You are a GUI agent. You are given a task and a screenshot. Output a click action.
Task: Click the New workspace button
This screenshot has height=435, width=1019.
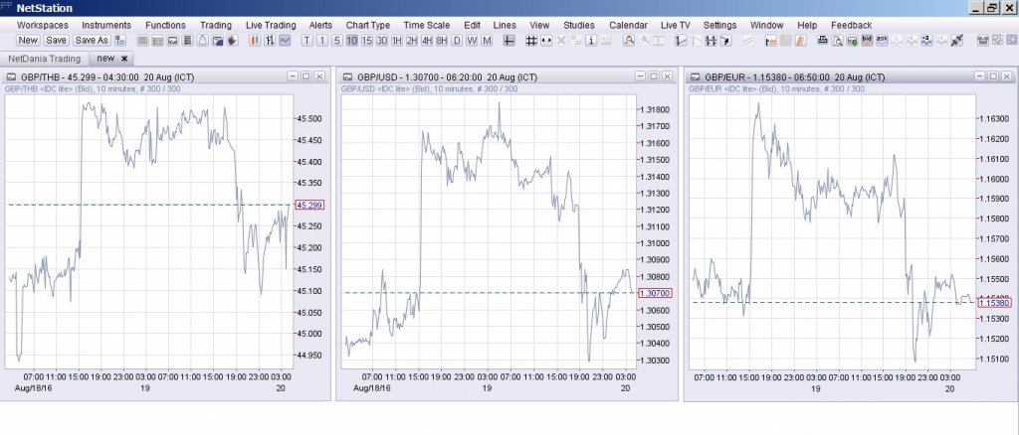pyautogui.click(x=28, y=41)
